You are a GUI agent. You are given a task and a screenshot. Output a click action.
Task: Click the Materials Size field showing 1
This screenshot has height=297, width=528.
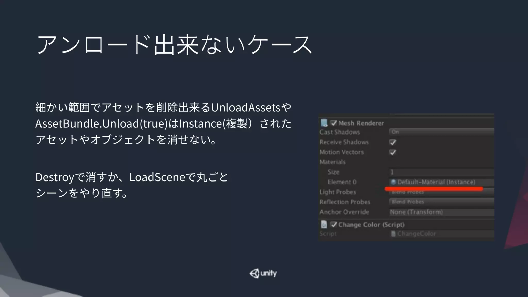(x=441, y=172)
